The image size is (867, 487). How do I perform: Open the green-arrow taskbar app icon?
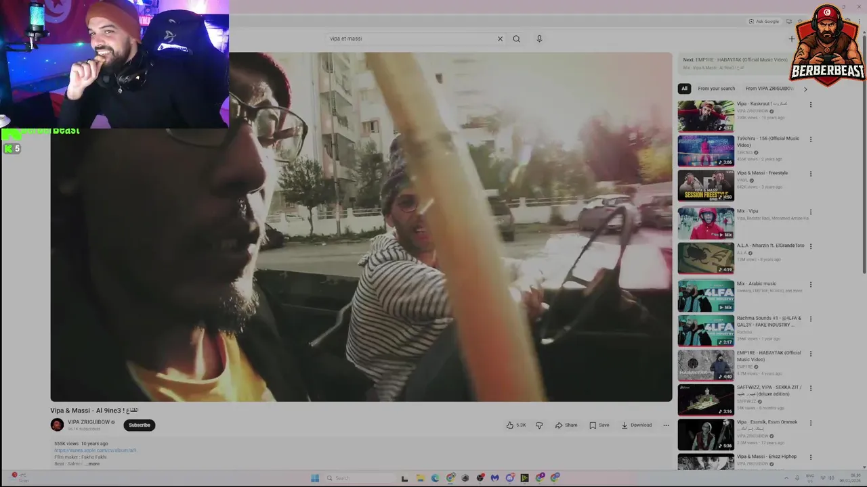[x=524, y=478]
